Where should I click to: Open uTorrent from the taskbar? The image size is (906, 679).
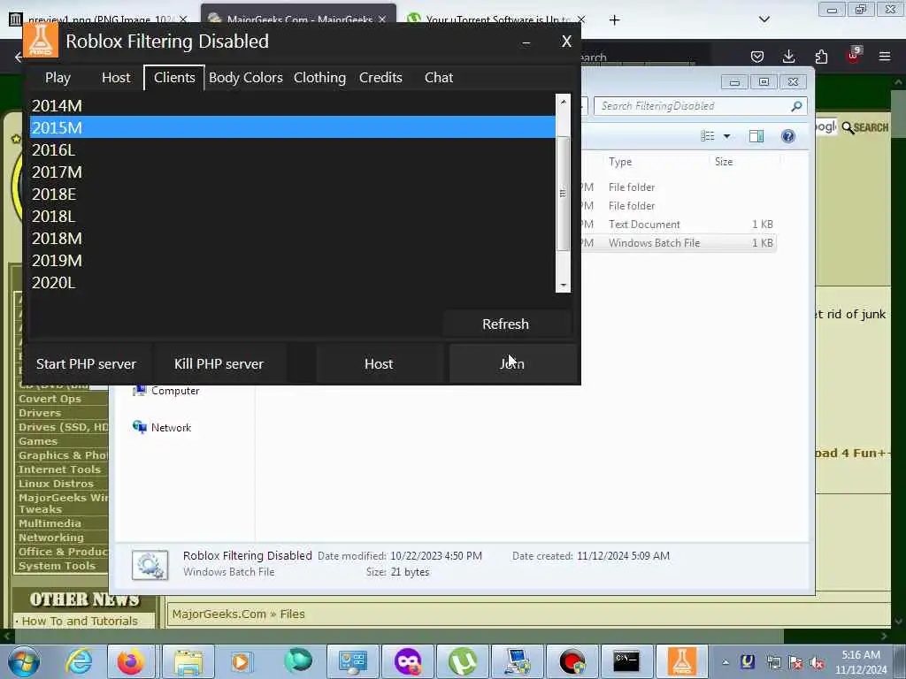(x=463, y=661)
